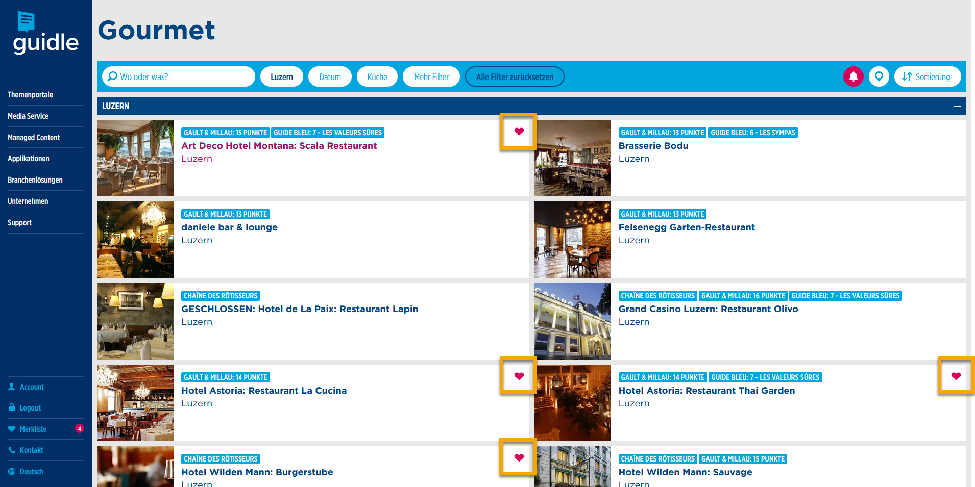Screen dimensions: 975x487
Task: Open Applikationen in sidebar
Action: [29, 159]
